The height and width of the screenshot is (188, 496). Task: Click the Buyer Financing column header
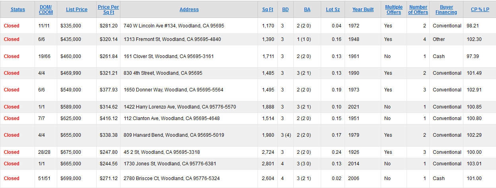(446, 10)
